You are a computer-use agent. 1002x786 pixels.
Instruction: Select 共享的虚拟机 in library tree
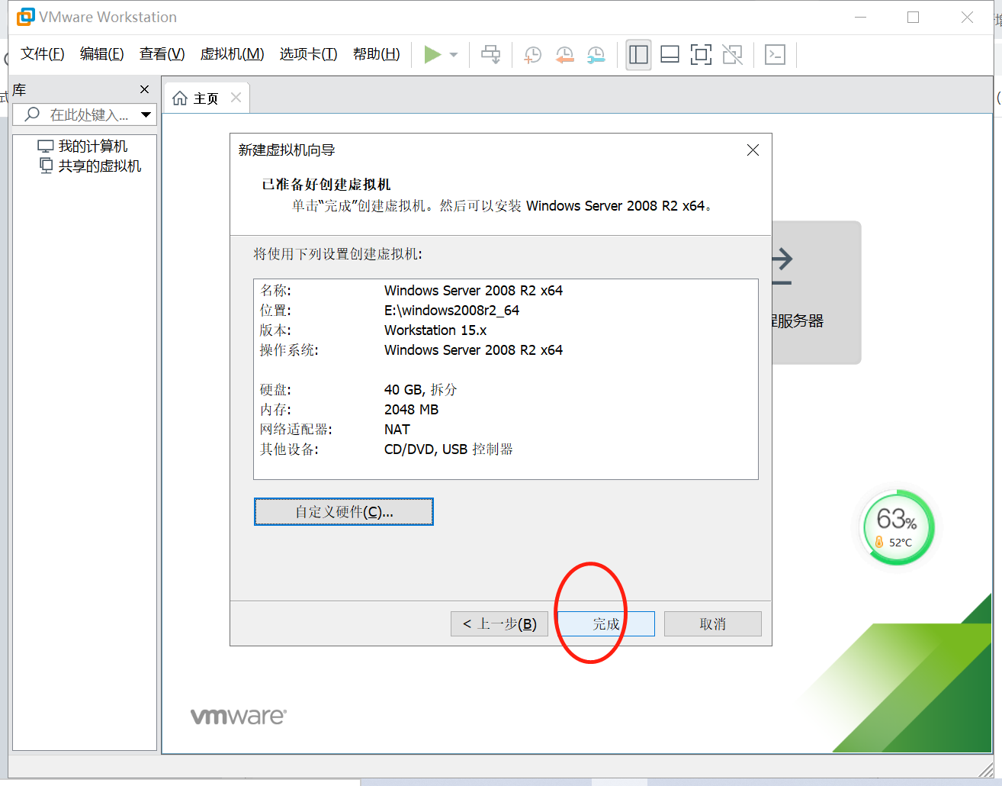(90, 166)
